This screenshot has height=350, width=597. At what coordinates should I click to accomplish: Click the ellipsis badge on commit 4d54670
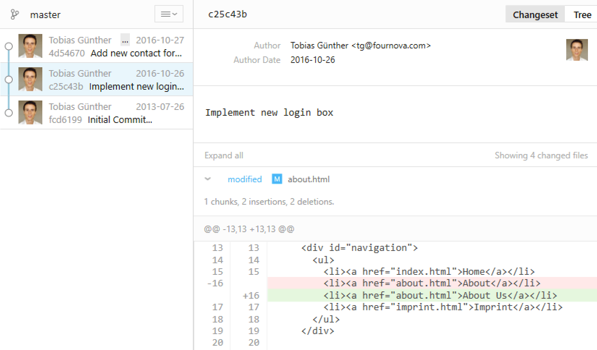click(125, 40)
